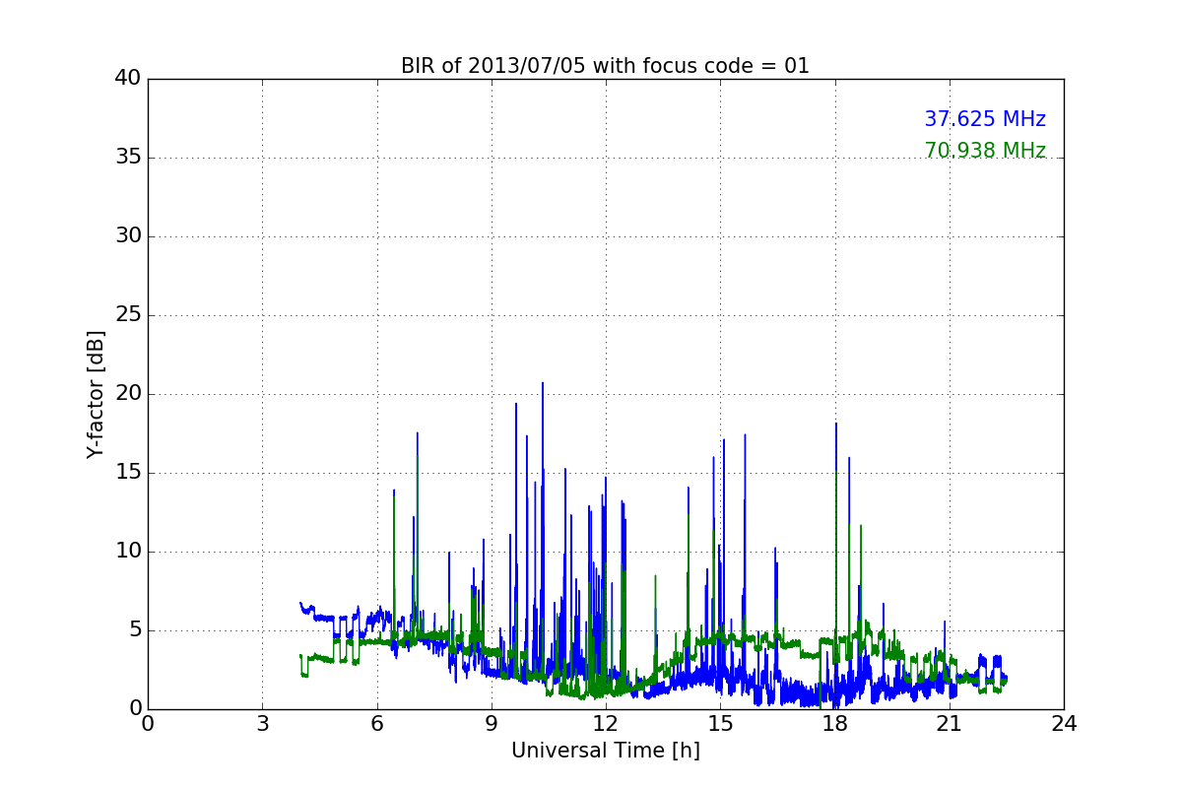Click the 'Universal Time [h]' axis label

[x=606, y=751]
